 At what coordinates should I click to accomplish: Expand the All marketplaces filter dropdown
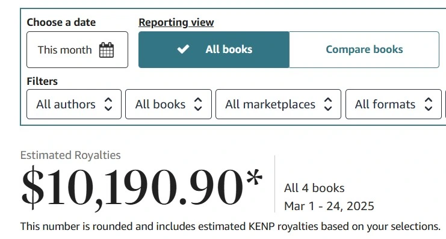[278, 104]
